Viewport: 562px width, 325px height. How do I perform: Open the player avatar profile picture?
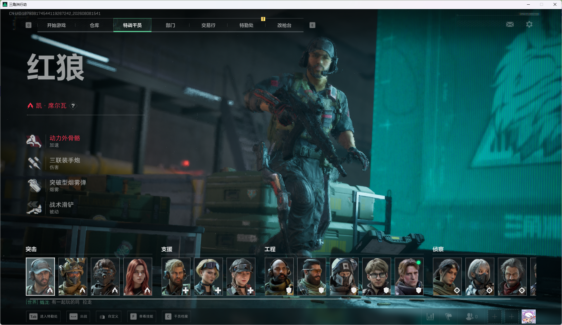tap(529, 317)
